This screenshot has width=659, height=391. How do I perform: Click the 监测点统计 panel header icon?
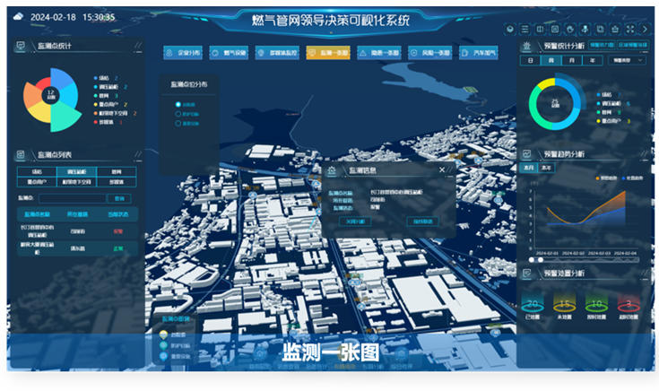21,44
